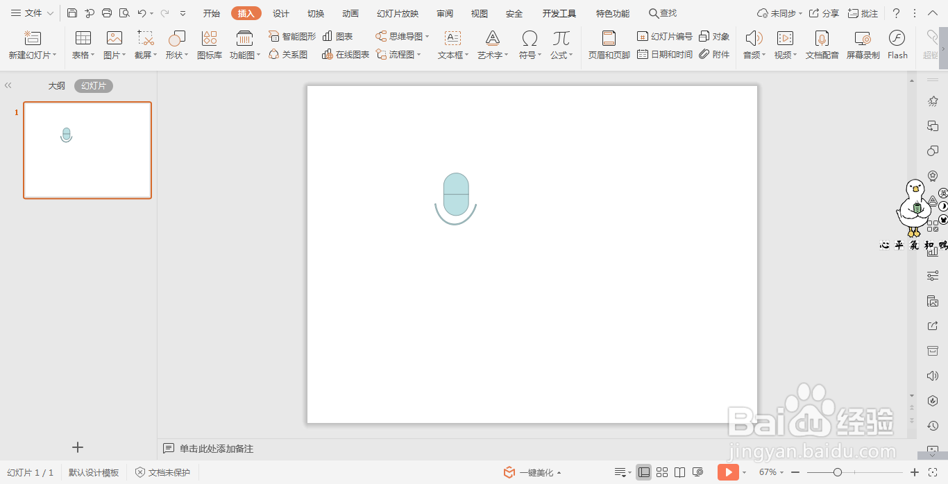Click 文档未保护 in status bar
Screen dimensions: 948x484
point(162,472)
